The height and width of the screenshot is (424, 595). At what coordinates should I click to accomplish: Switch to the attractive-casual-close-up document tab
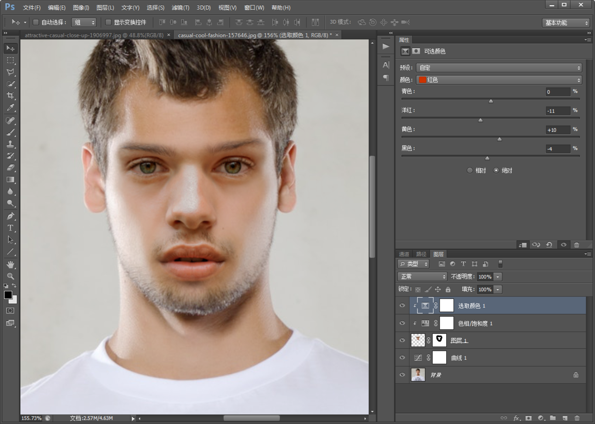94,35
